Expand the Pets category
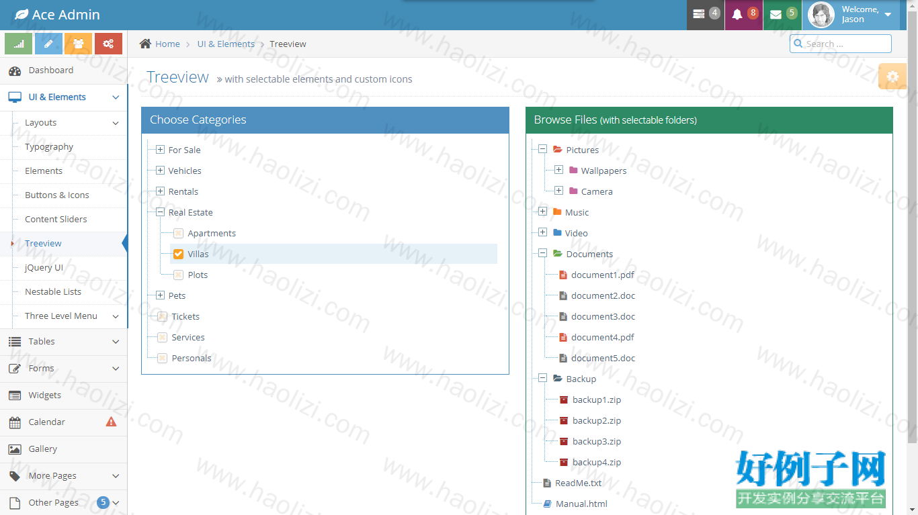The width and height of the screenshot is (918, 515). [x=160, y=295]
